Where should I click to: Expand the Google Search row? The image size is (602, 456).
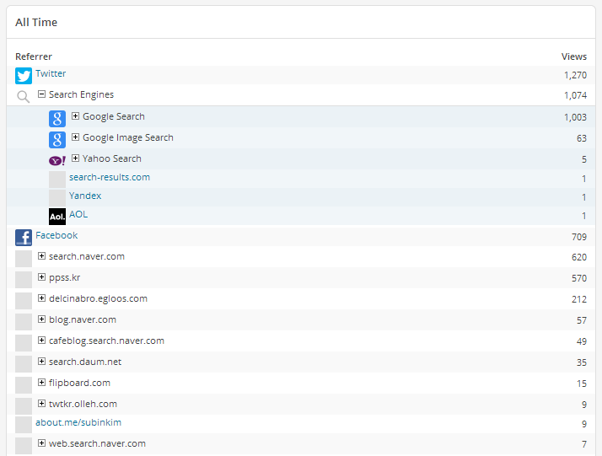[75, 116]
